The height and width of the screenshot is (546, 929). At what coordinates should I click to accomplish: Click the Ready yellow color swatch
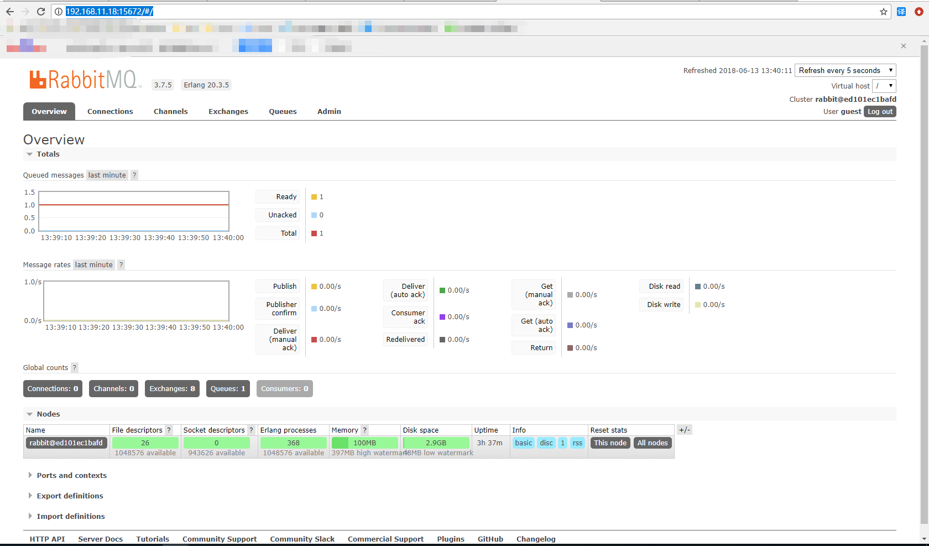pos(314,197)
